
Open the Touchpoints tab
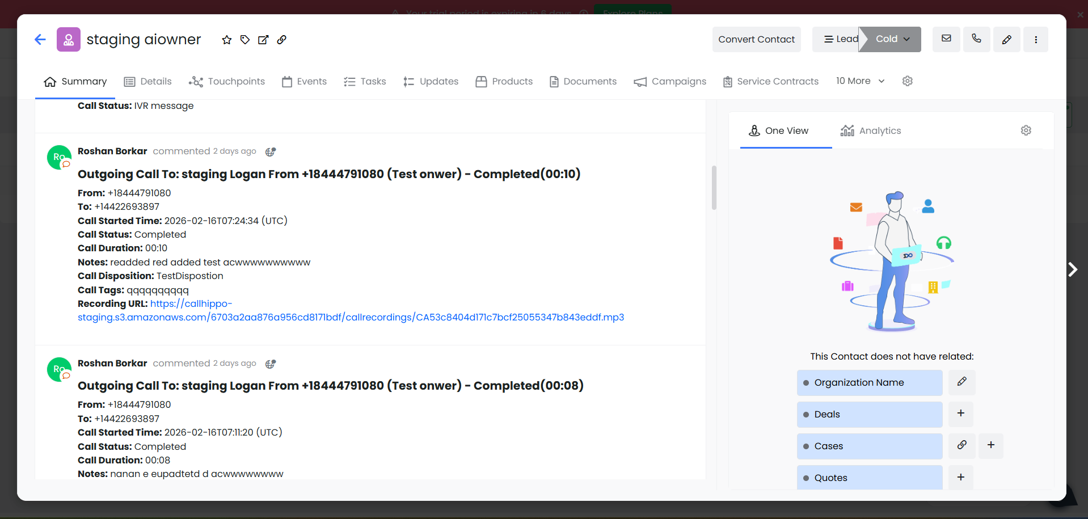click(227, 82)
